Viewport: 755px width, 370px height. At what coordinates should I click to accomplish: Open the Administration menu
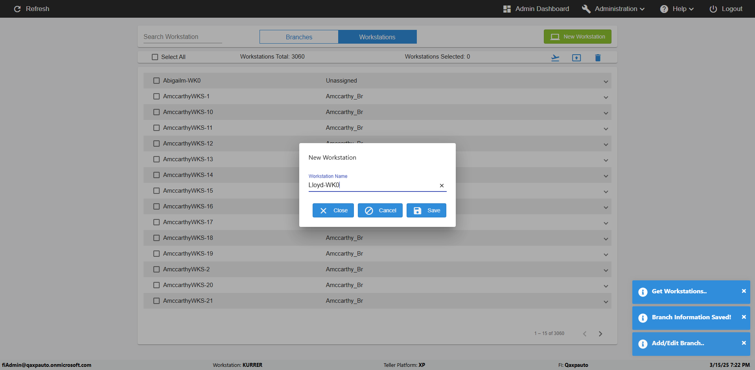pyautogui.click(x=613, y=9)
